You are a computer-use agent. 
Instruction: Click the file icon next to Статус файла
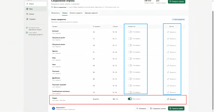(x=27, y=33)
